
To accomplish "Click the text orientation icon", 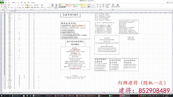I will point(31,5).
